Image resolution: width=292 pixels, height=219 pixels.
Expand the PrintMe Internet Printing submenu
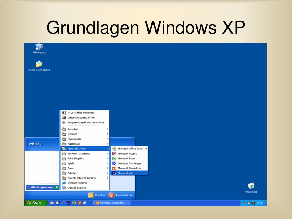(x=85, y=178)
